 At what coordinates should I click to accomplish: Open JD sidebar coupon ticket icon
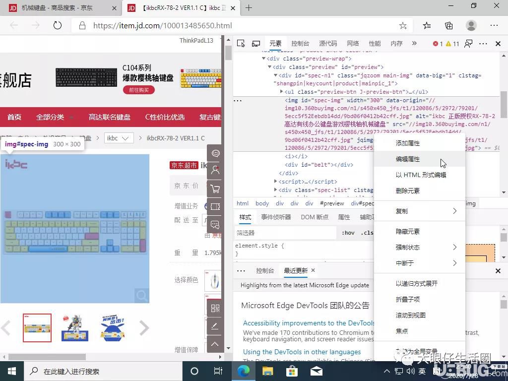tap(215, 206)
